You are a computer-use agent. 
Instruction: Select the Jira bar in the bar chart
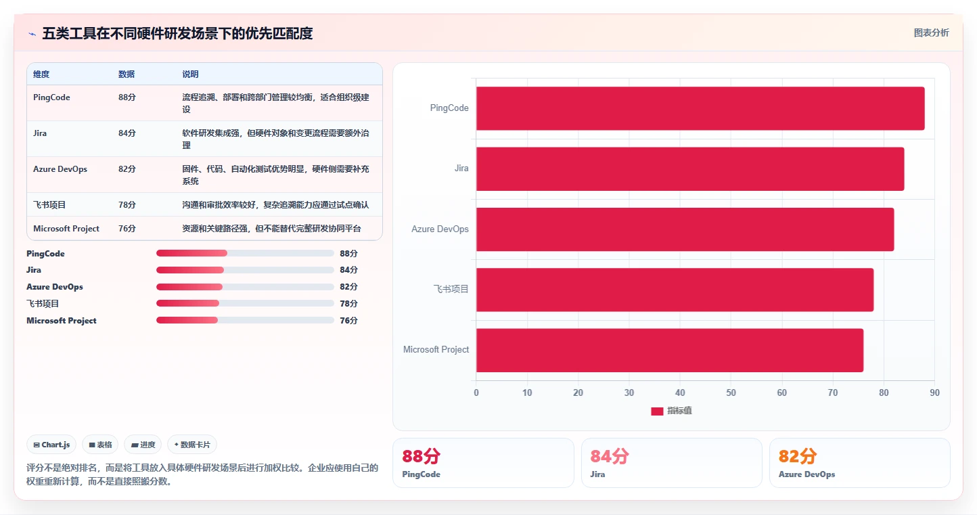point(690,169)
